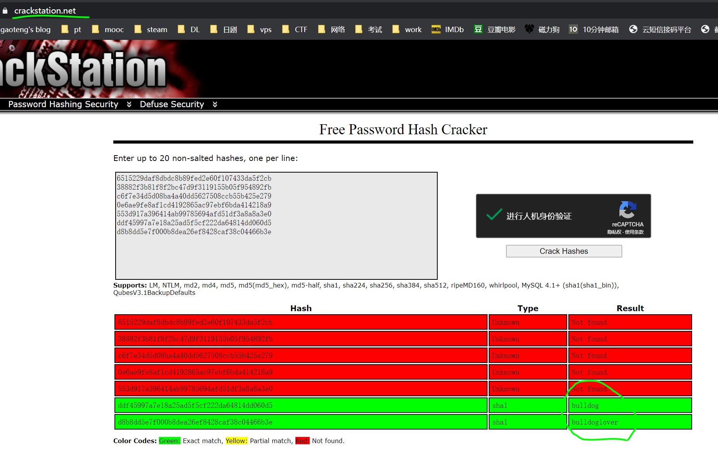Toggle the reCAPTCHA verification checkmark

tap(494, 215)
